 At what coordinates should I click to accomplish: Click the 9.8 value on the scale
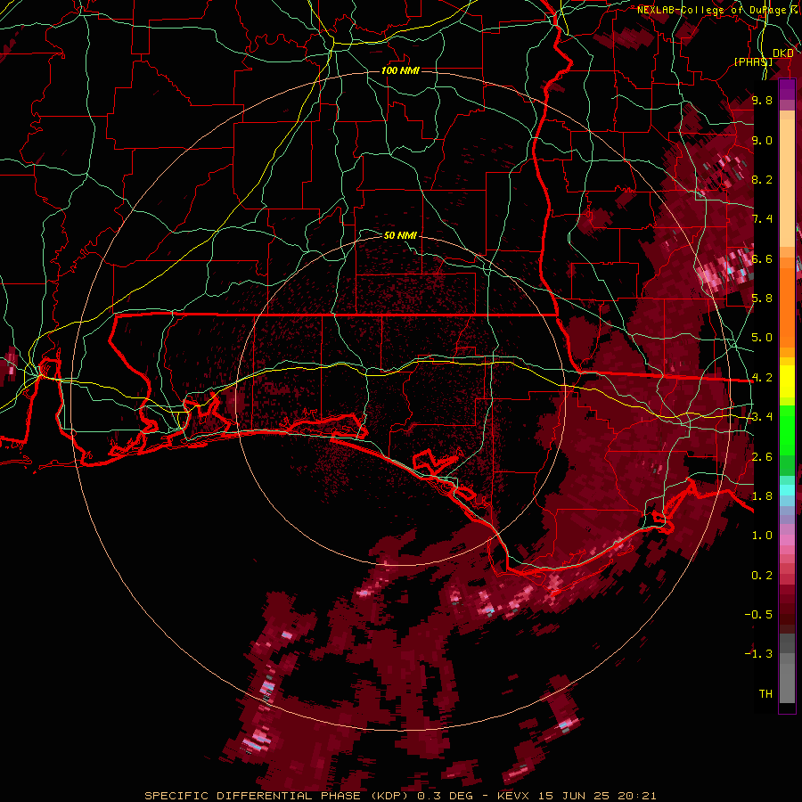pyautogui.click(x=762, y=100)
